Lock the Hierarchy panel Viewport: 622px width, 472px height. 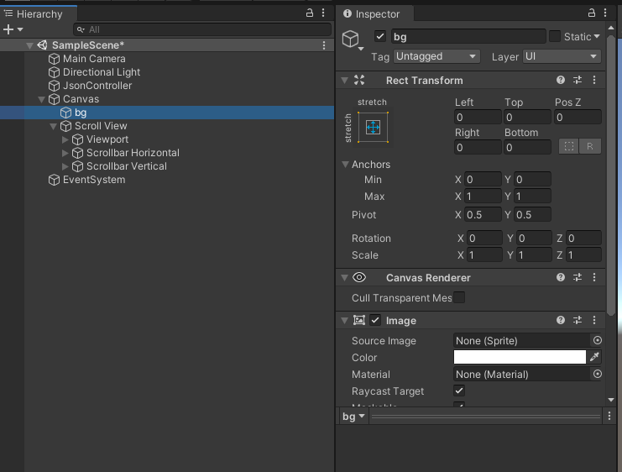[310, 13]
